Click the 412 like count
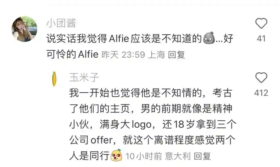280x167 pixels. (x=261, y=93)
